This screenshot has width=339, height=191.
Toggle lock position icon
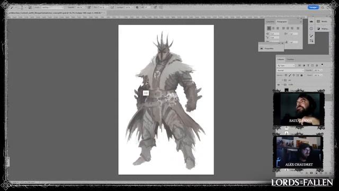pos(293,75)
